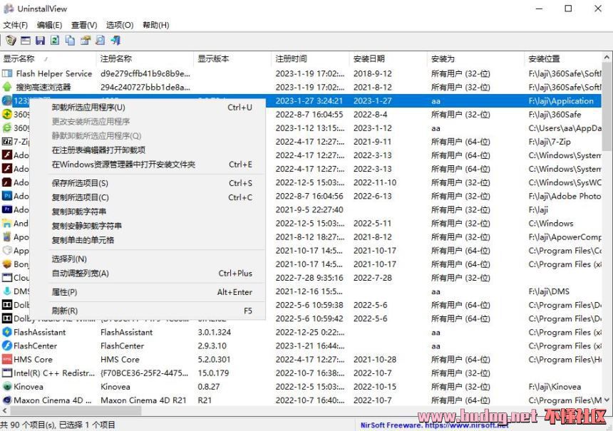Click the vertical scrollbar up arrow

(x=607, y=58)
